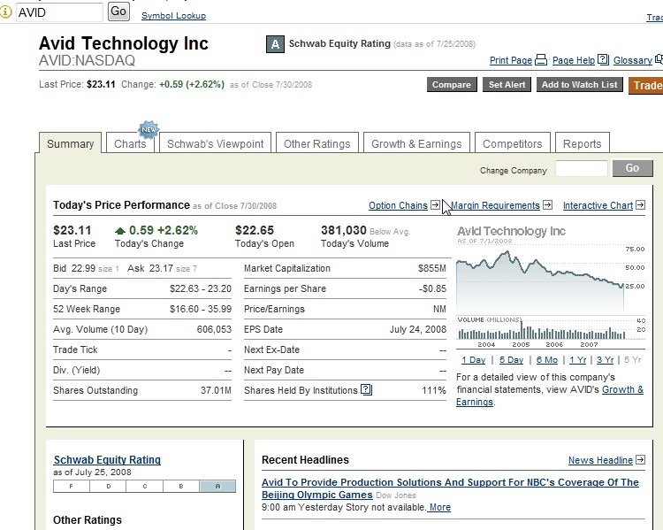Open the Interactive Chart link
Image resolution: width=663 pixels, height=530 pixels.
598,205
